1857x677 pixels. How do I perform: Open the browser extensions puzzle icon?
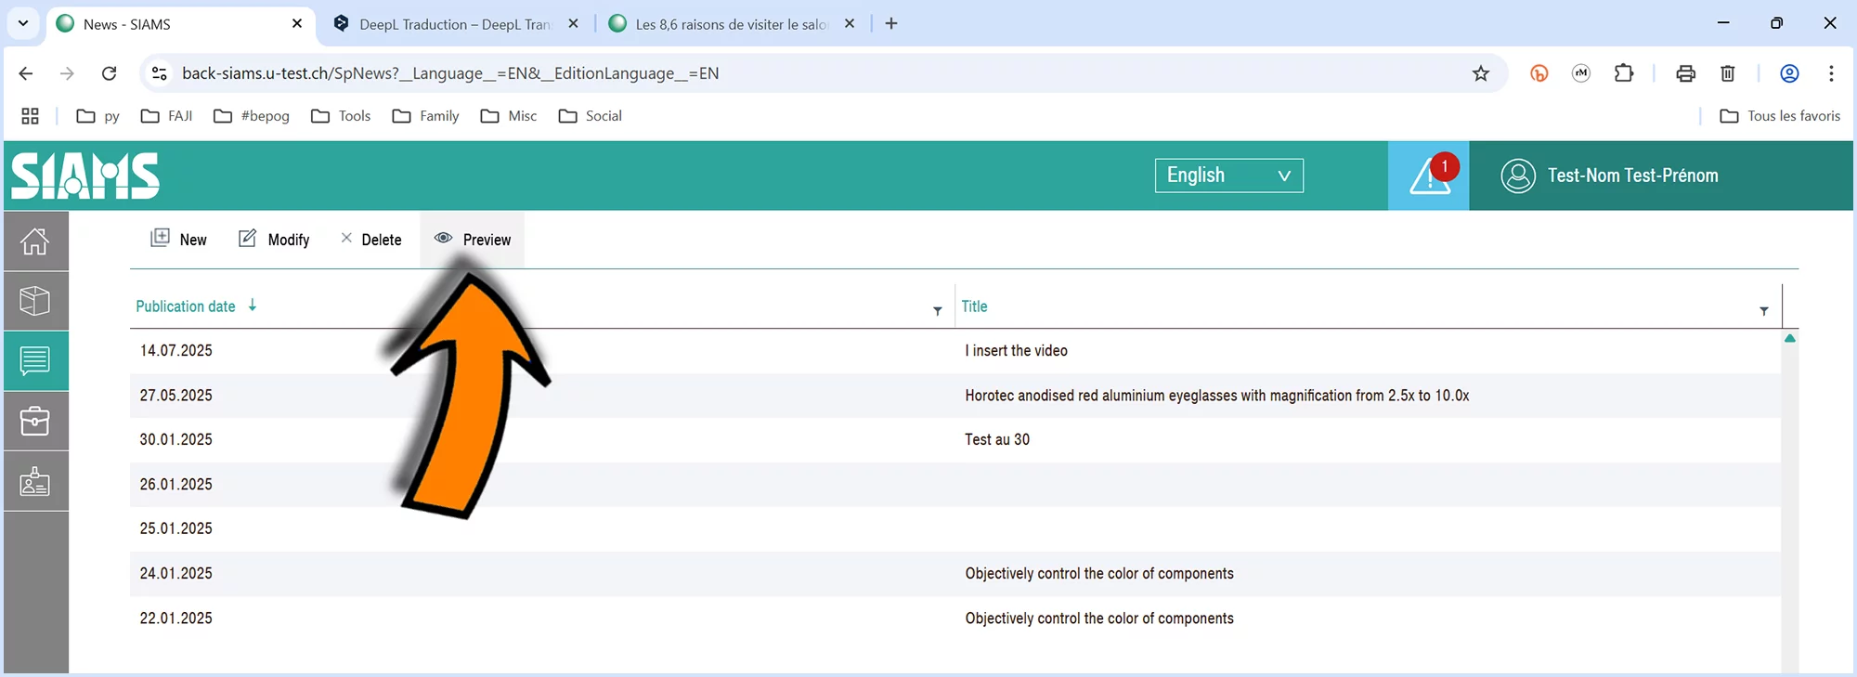(x=1623, y=73)
